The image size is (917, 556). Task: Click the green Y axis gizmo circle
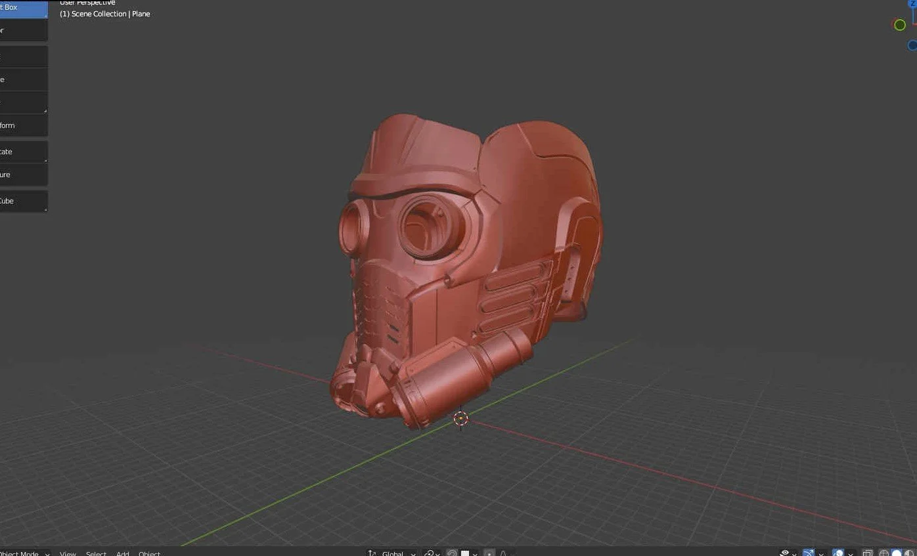pos(899,25)
